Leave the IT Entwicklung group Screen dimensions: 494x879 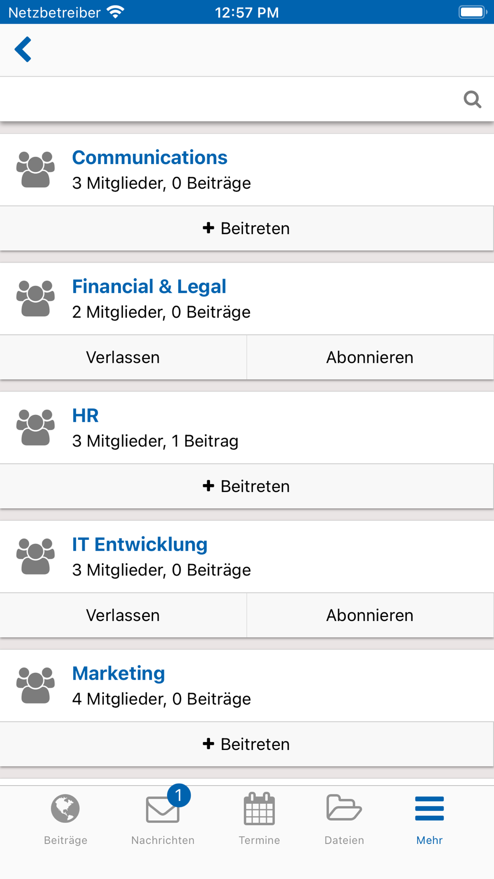coord(123,615)
